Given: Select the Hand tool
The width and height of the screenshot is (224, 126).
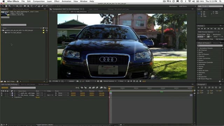Looking at the screenshot, I should pos(6,6).
